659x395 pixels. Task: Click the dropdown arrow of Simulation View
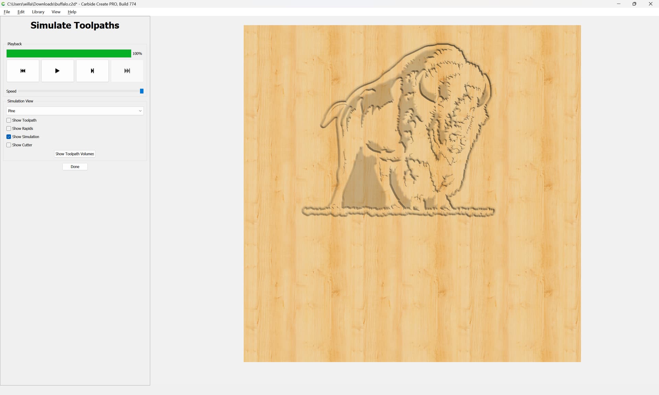pyautogui.click(x=140, y=111)
